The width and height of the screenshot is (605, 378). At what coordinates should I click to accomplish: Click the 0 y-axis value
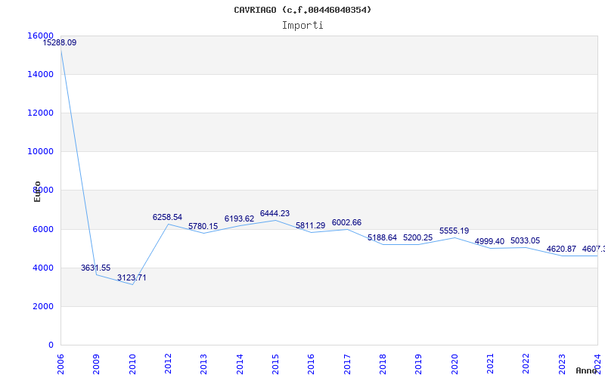(x=51, y=345)
